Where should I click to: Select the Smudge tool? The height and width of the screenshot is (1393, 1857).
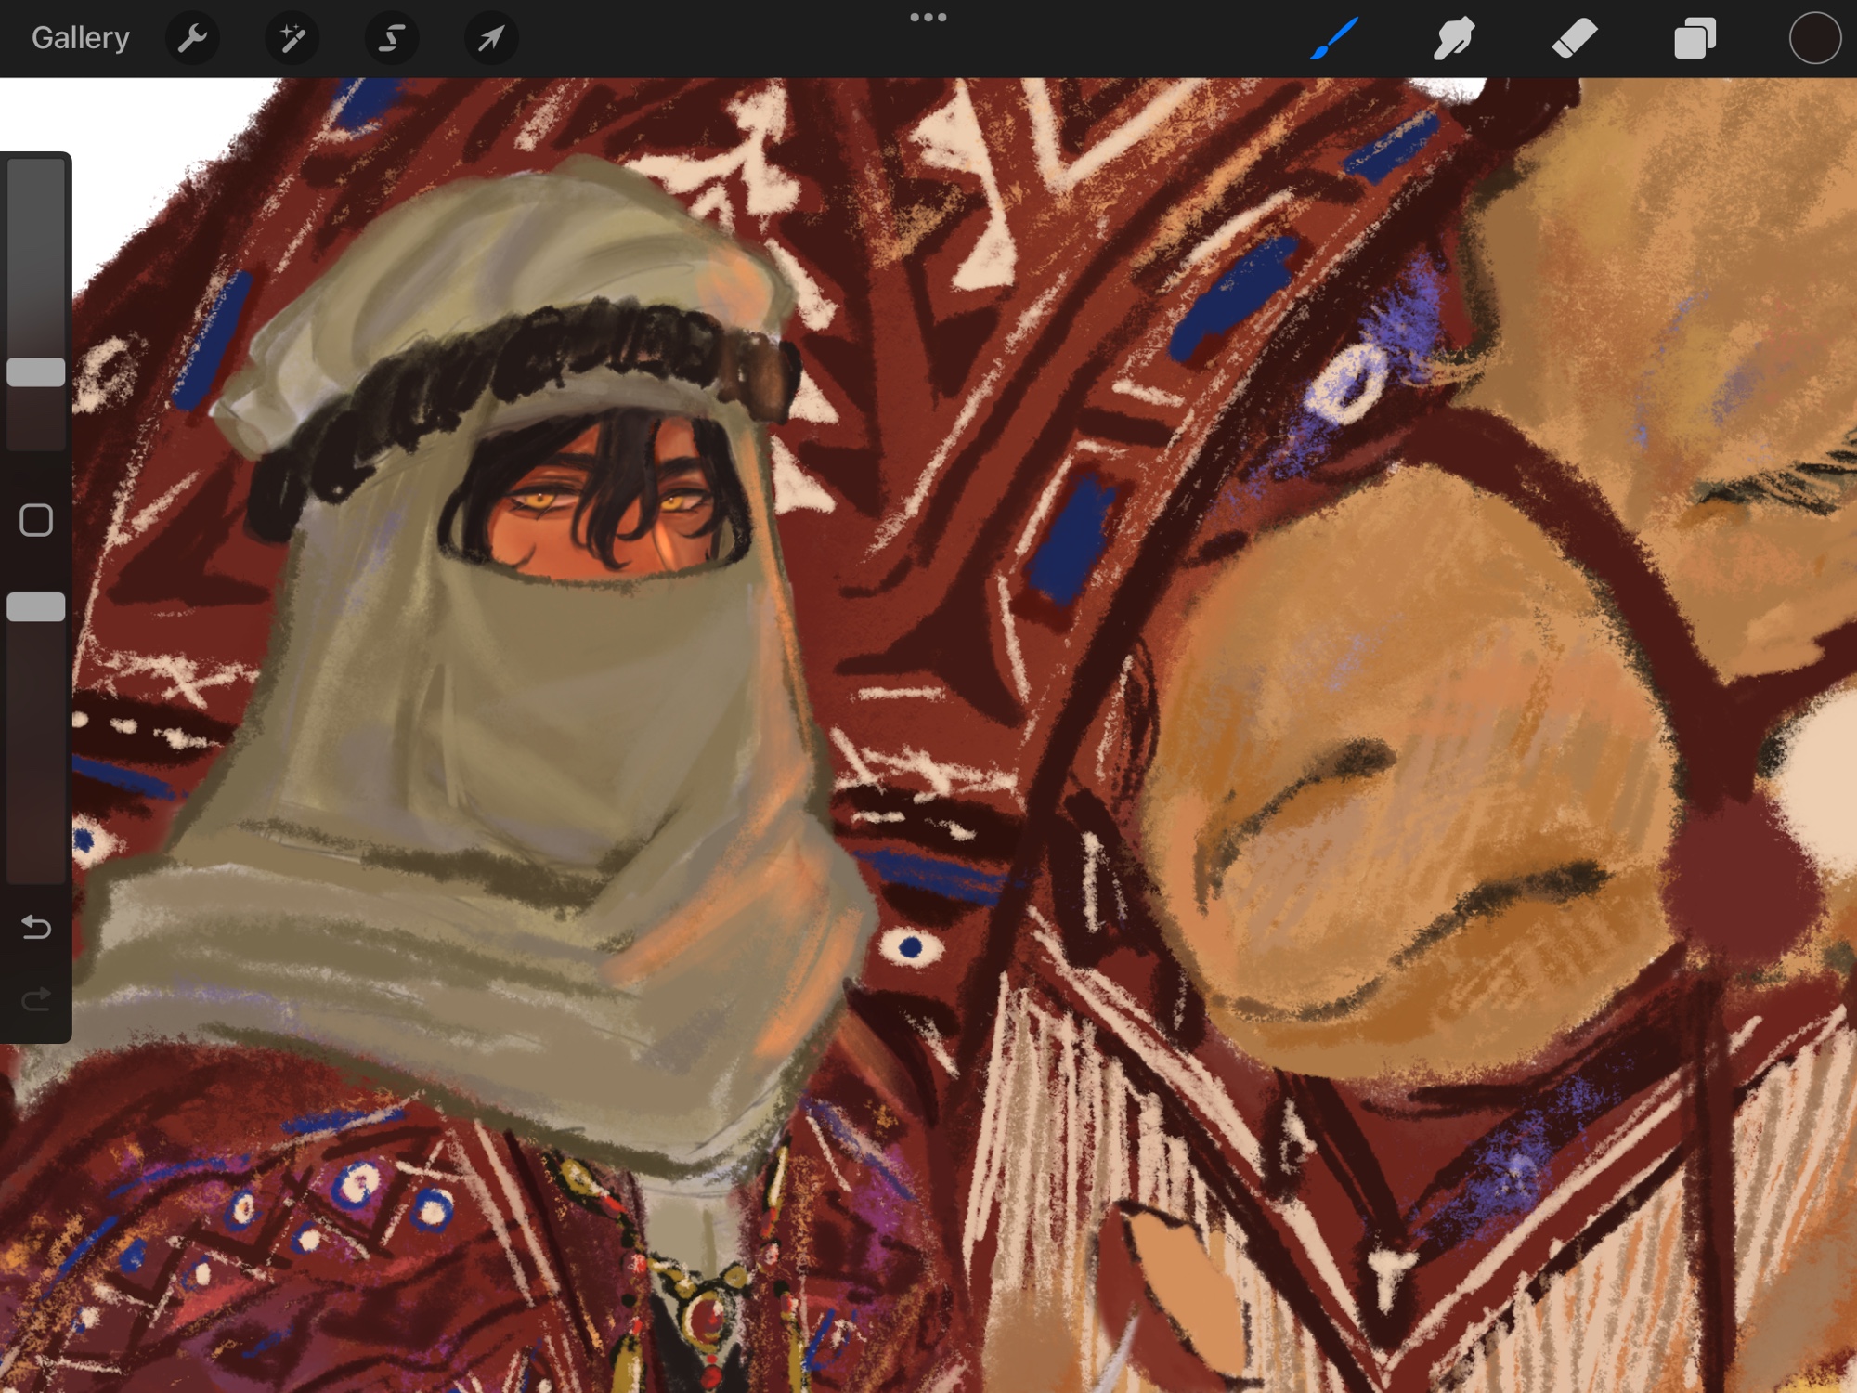coord(1454,38)
